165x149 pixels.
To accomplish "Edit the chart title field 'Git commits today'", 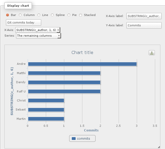I will [x=24, y=22].
